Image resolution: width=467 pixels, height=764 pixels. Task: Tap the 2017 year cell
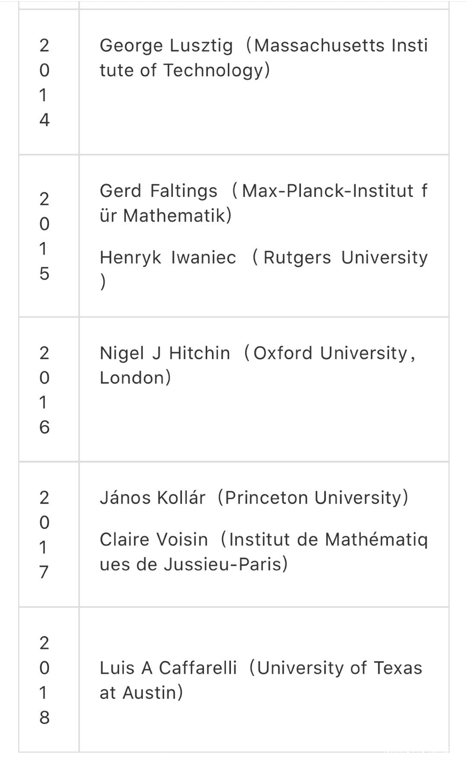pos(45,535)
